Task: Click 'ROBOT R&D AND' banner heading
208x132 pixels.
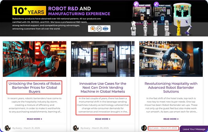Action: 70,9
